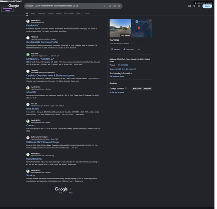
Task: Open more options dots beside Store in Oakdale
Action: (131, 43)
